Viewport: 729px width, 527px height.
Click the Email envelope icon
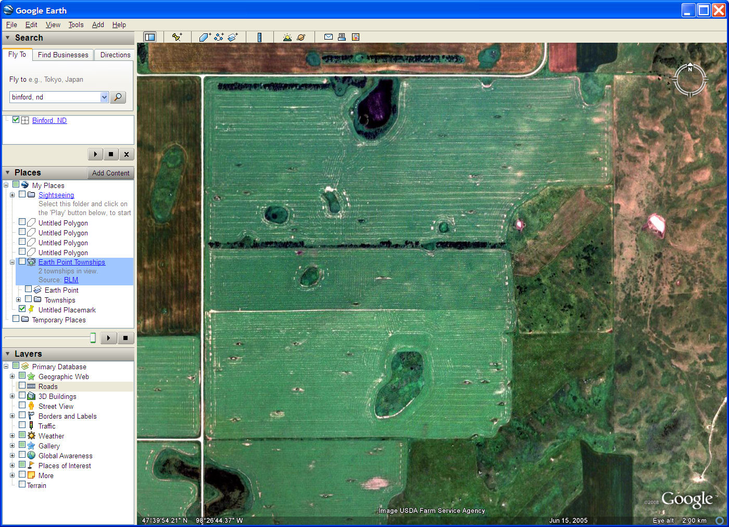[x=329, y=37]
